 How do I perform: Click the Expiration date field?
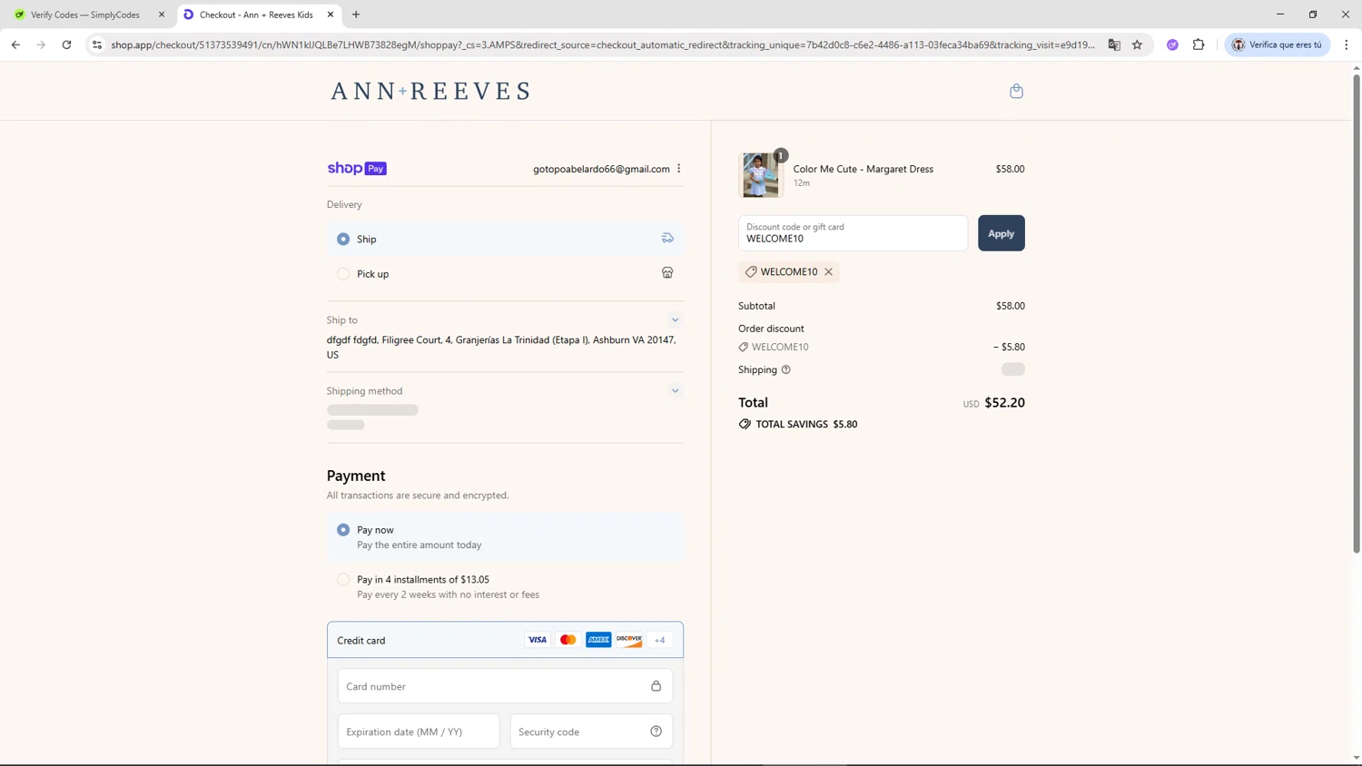[x=419, y=732]
